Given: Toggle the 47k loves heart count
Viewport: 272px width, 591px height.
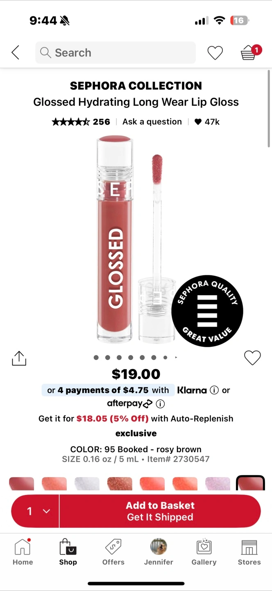Looking at the screenshot, I should tap(207, 122).
